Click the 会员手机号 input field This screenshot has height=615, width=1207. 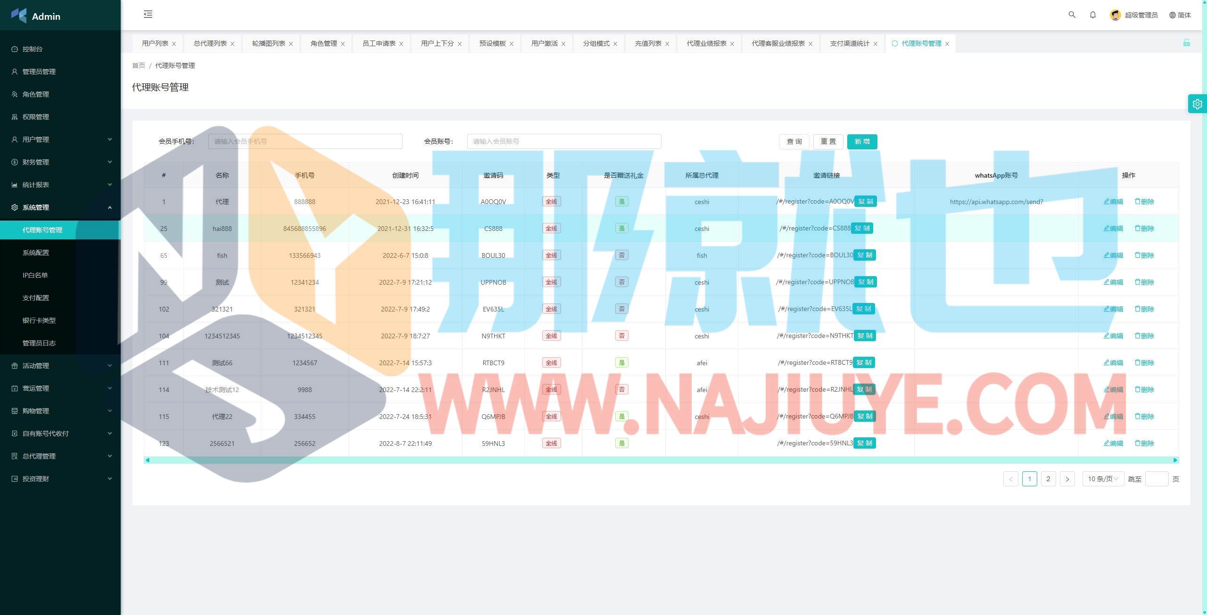click(x=305, y=141)
